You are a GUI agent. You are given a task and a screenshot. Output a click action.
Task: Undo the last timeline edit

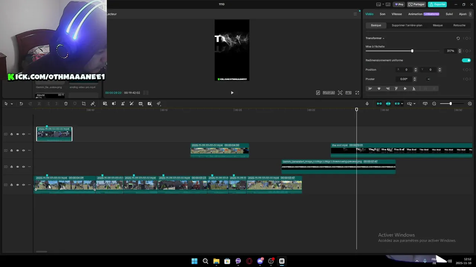point(21,104)
